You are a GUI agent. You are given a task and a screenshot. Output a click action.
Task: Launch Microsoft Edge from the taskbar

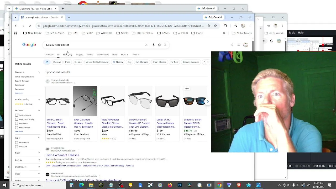tap(81, 185)
